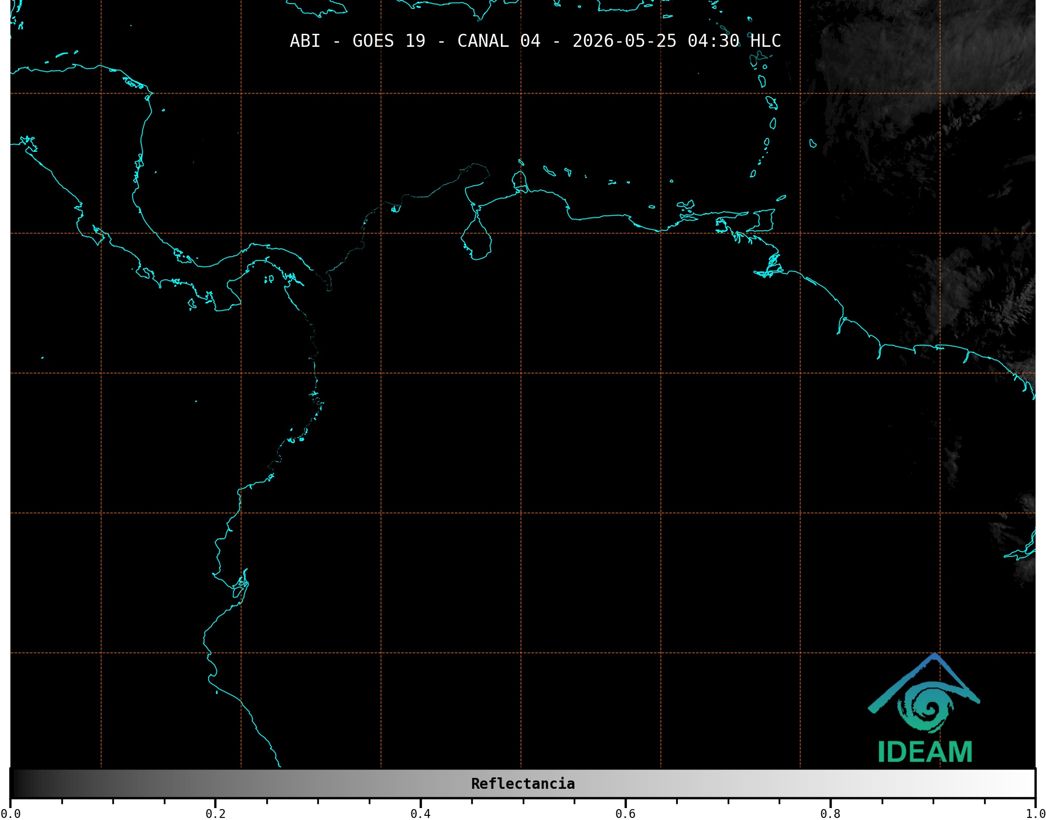
Task: Click the IDEAM green text label
Action: click(925, 752)
